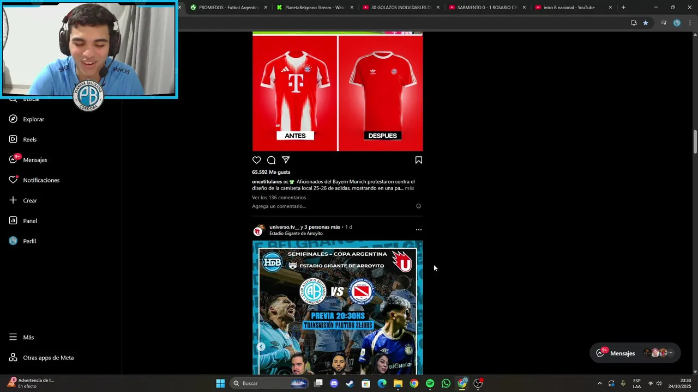This screenshot has width=698, height=392.
Task: Share the Bayern shirt post
Action: (286, 160)
